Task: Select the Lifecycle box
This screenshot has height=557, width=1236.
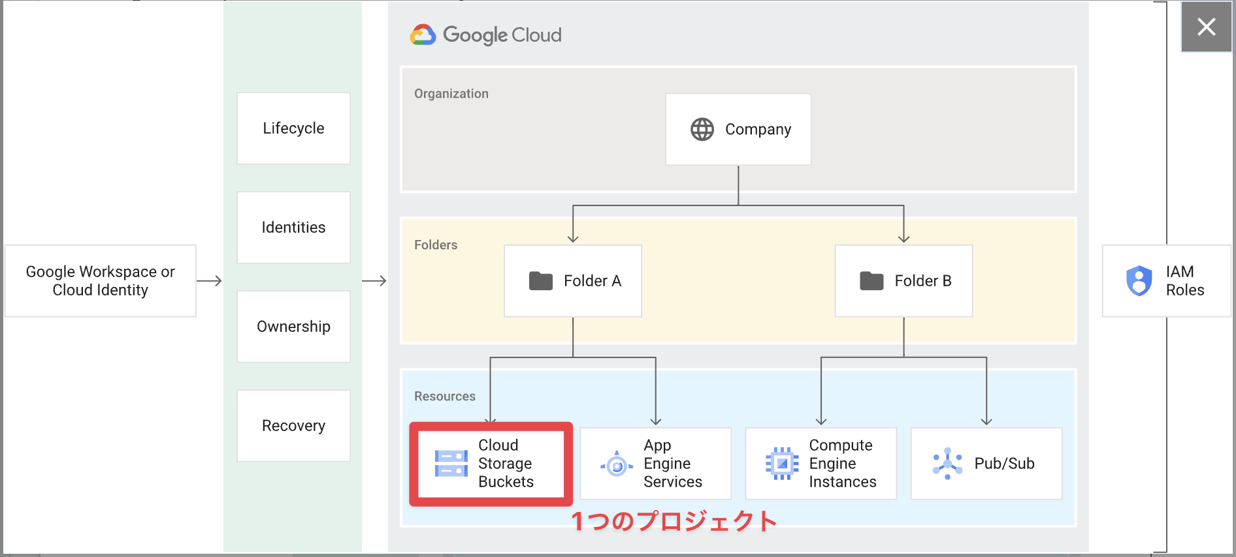Action: click(x=293, y=128)
